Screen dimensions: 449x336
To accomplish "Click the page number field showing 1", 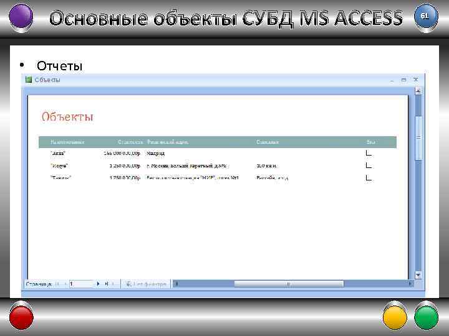I will coord(81,284).
